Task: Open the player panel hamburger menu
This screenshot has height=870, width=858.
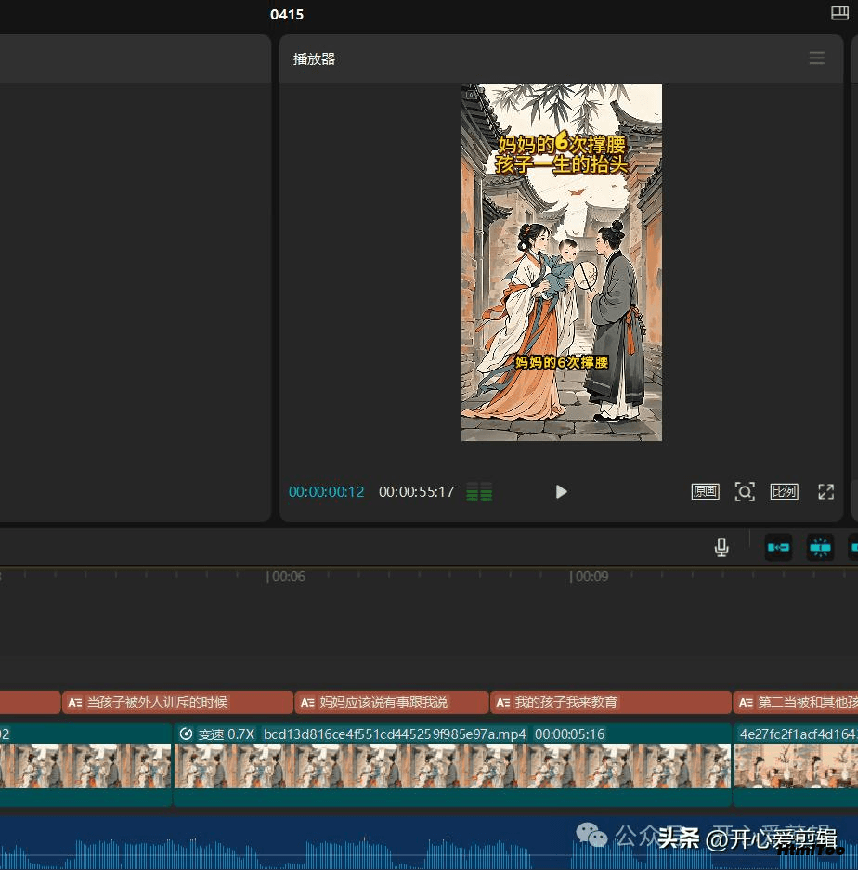Action: point(816,58)
